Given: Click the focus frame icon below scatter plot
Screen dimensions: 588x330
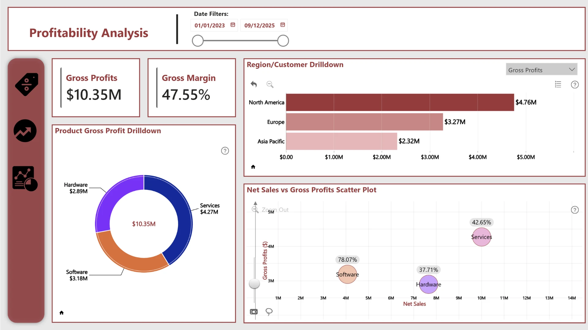Looking at the screenshot, I should [x=254, y=312].
